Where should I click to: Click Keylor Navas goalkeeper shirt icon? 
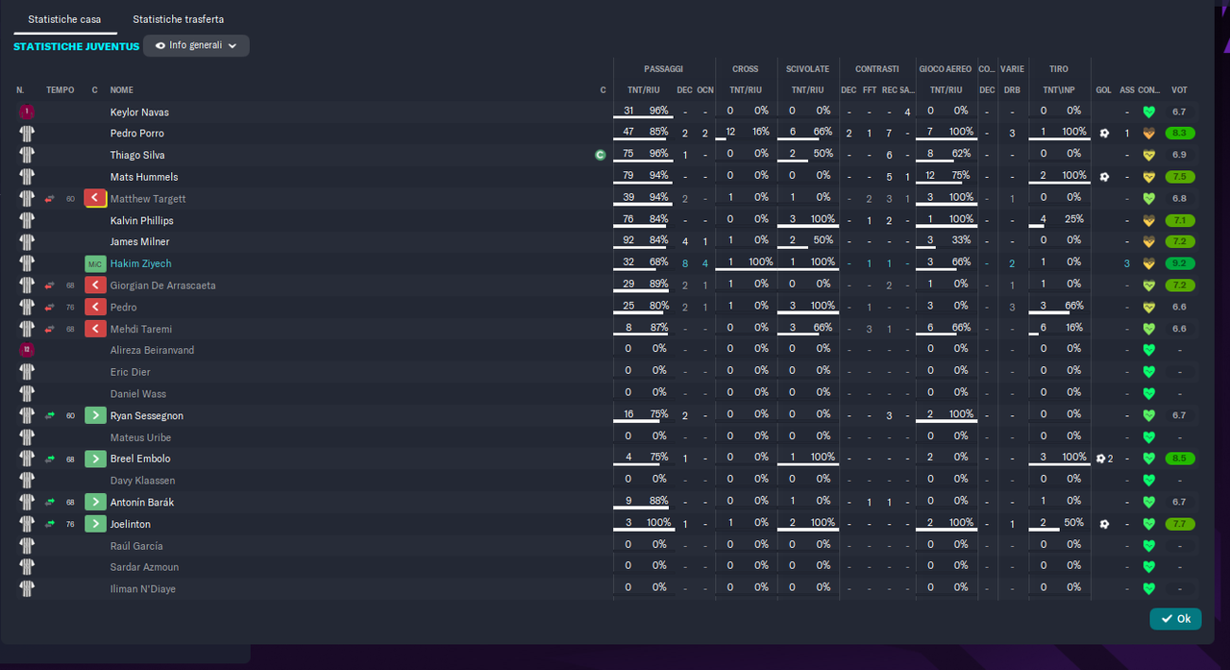[27, 112]
